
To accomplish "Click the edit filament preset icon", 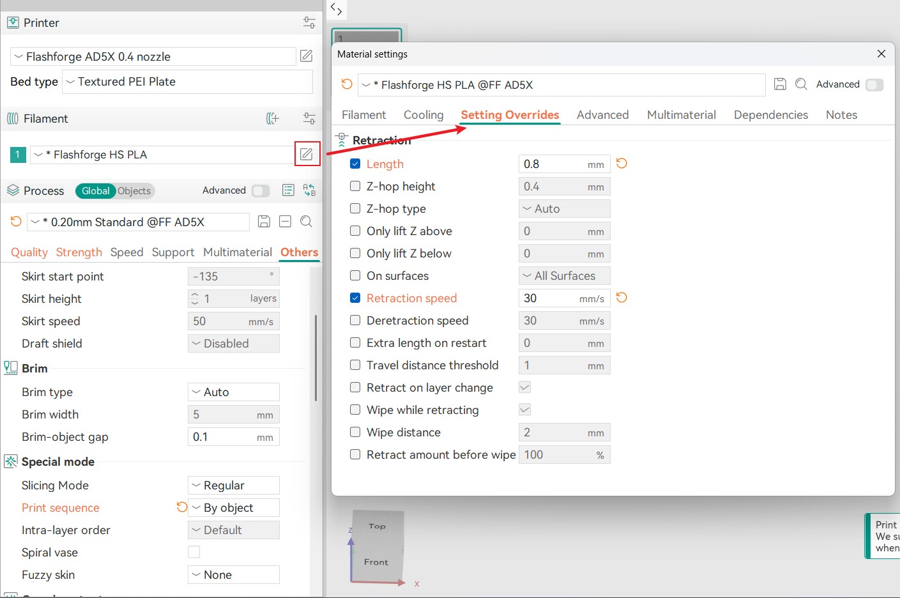I will point(307,154).
